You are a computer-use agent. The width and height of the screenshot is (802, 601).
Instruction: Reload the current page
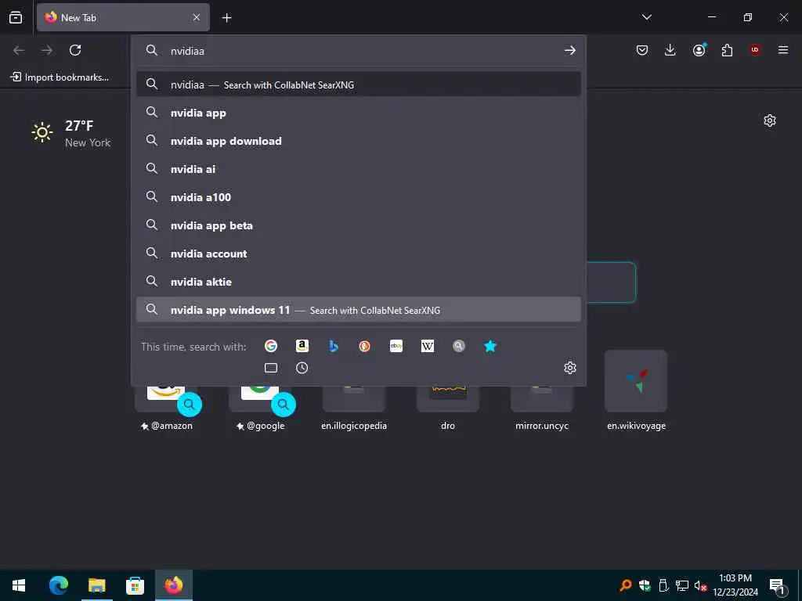[75, 50]
